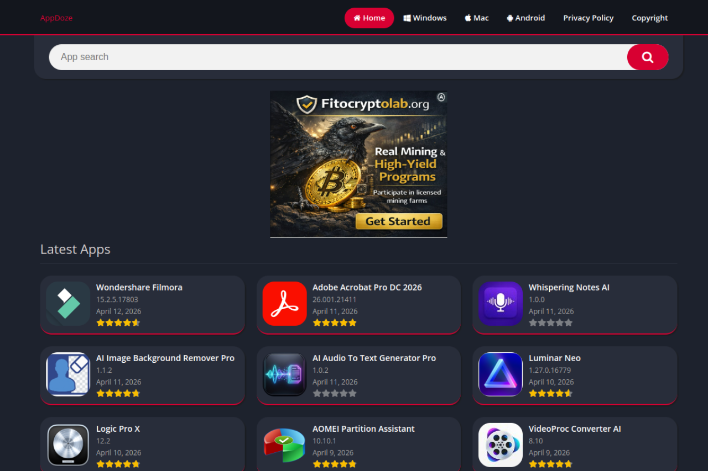
Task: Click the AppDoze site logo
Action: click(x=56, y=18)
